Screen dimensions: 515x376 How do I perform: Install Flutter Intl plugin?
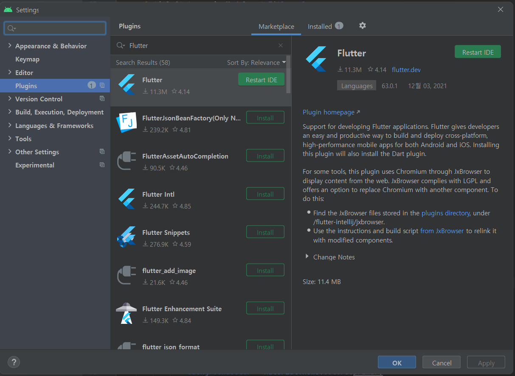pos(265,194)
